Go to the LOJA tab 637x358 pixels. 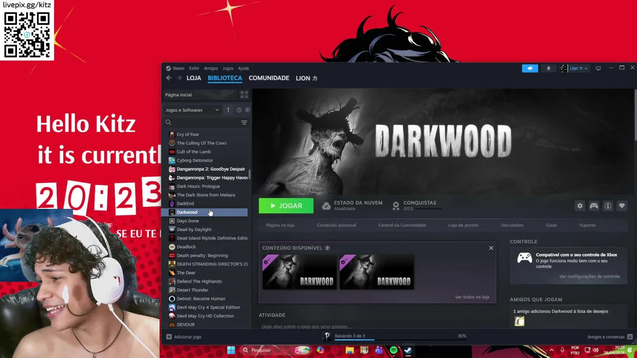pyautogui.click(x=194, y=78)
